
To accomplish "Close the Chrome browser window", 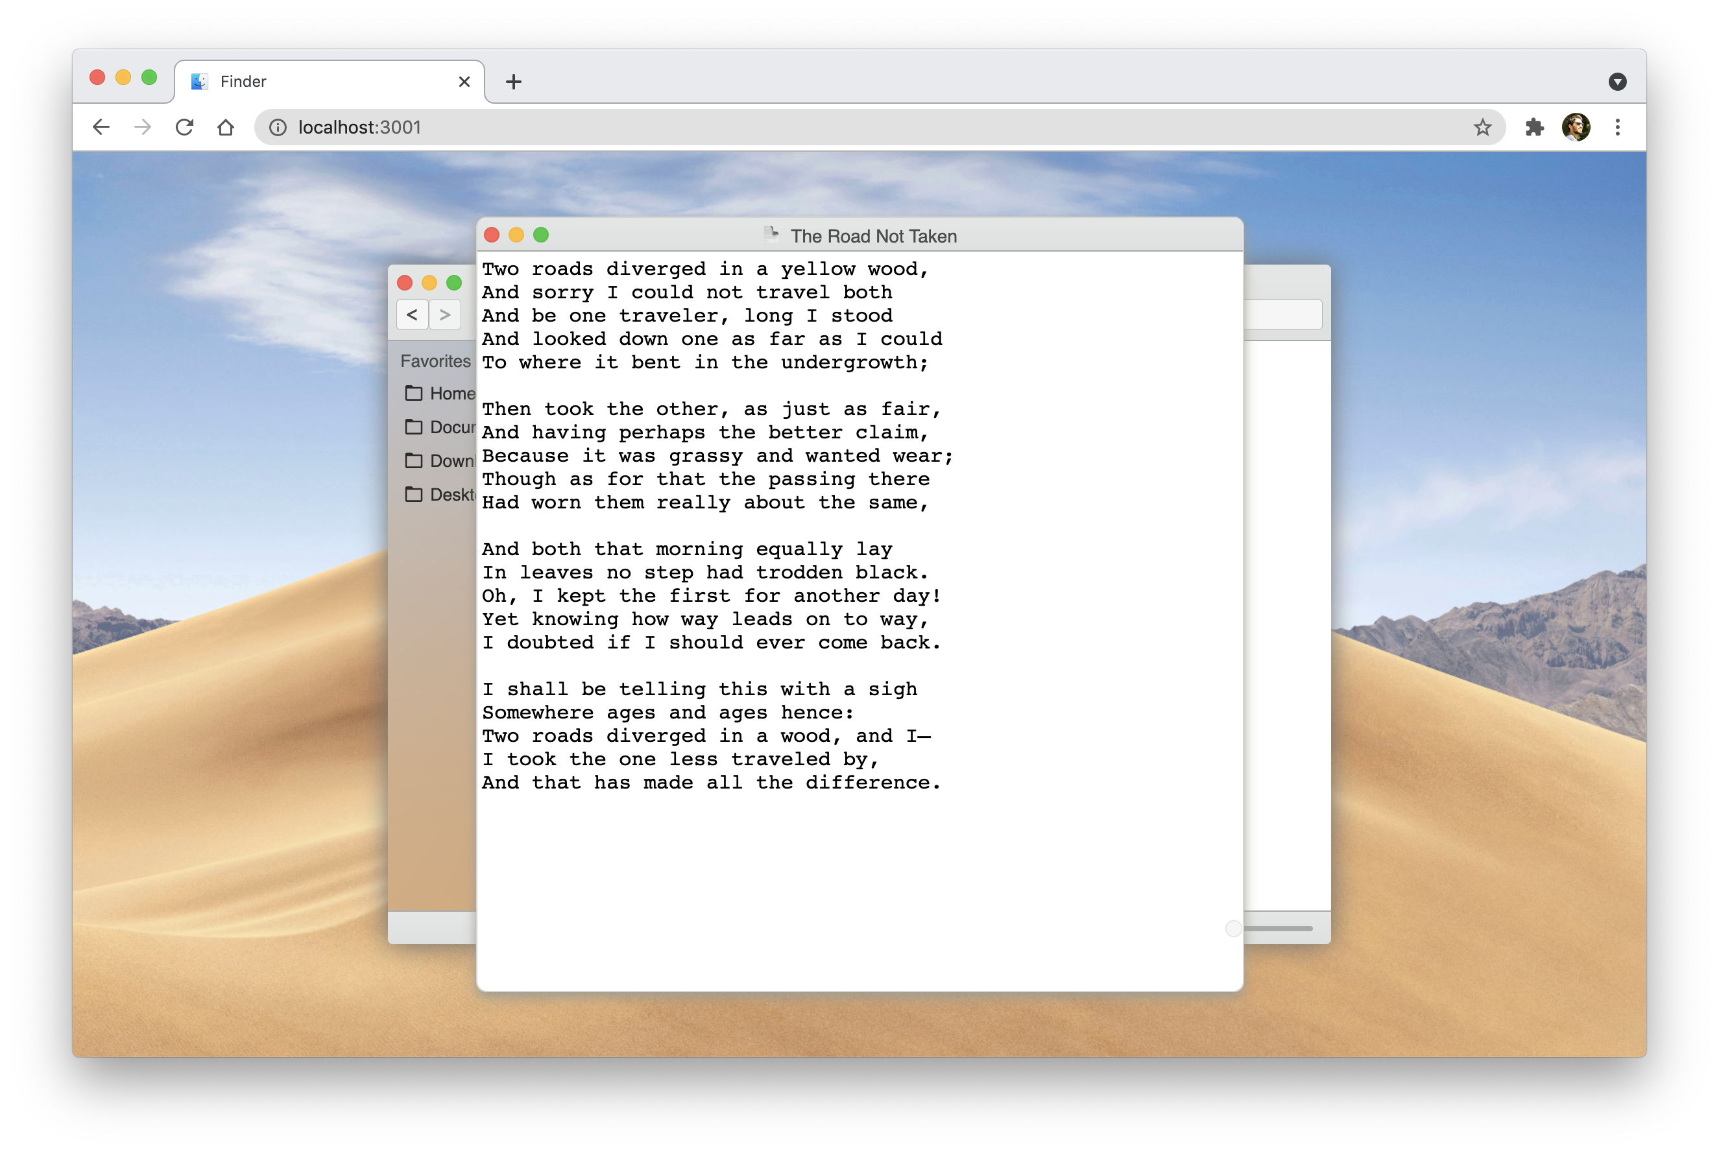I will click(97, 77).
